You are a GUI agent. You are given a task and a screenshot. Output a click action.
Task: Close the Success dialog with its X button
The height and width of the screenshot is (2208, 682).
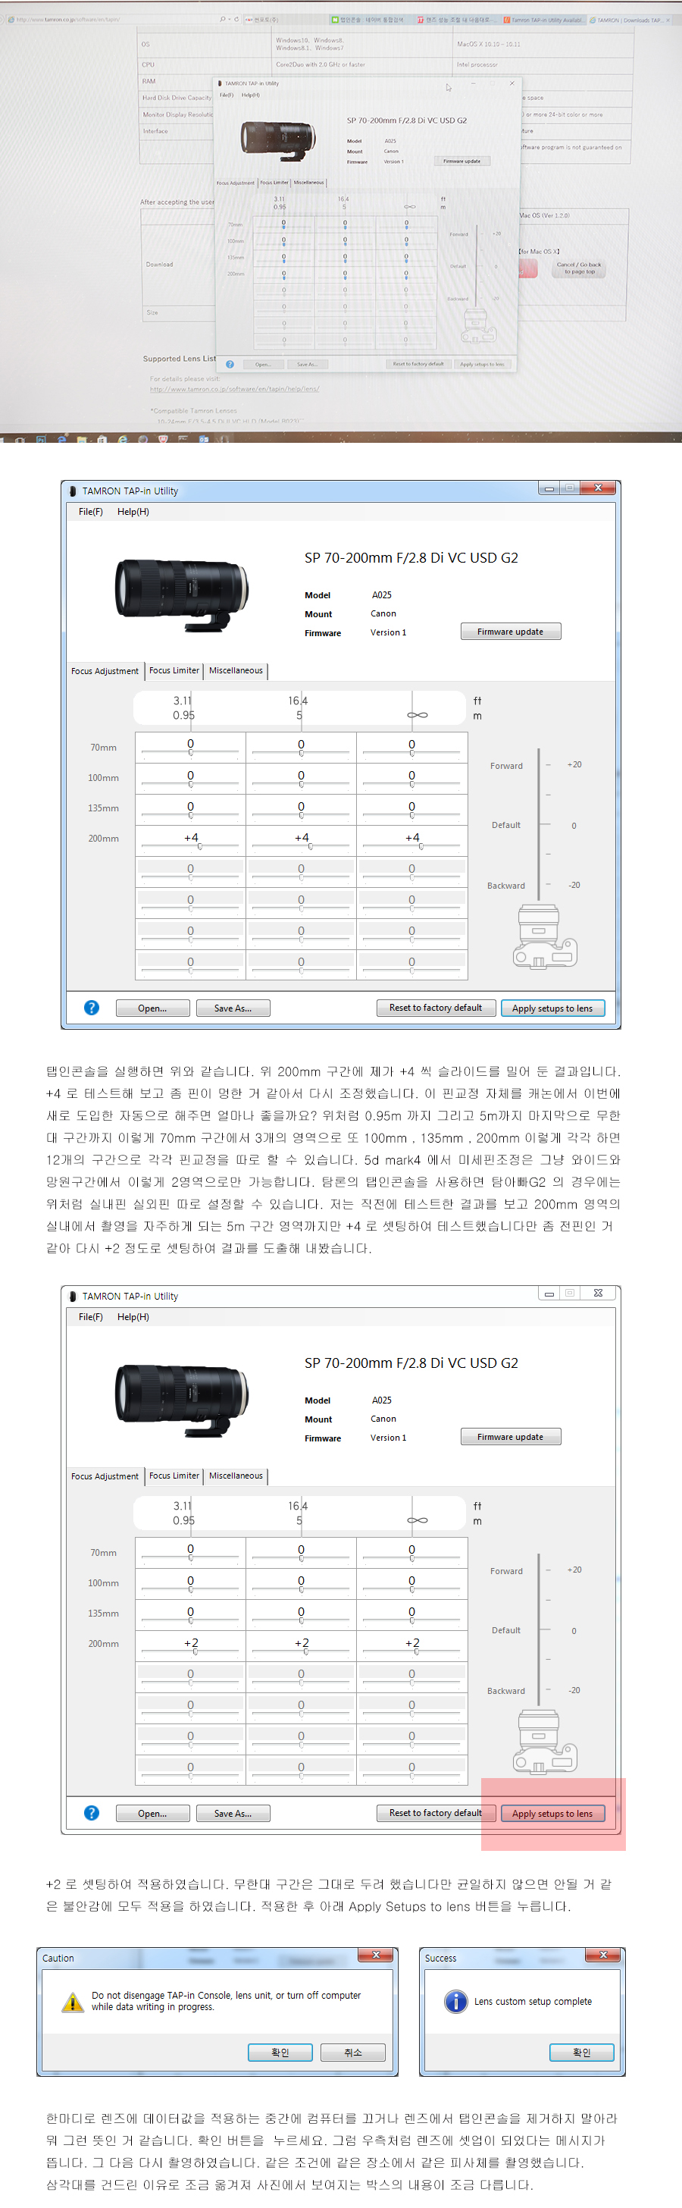pyautogui.click(x=603, y=1956)
